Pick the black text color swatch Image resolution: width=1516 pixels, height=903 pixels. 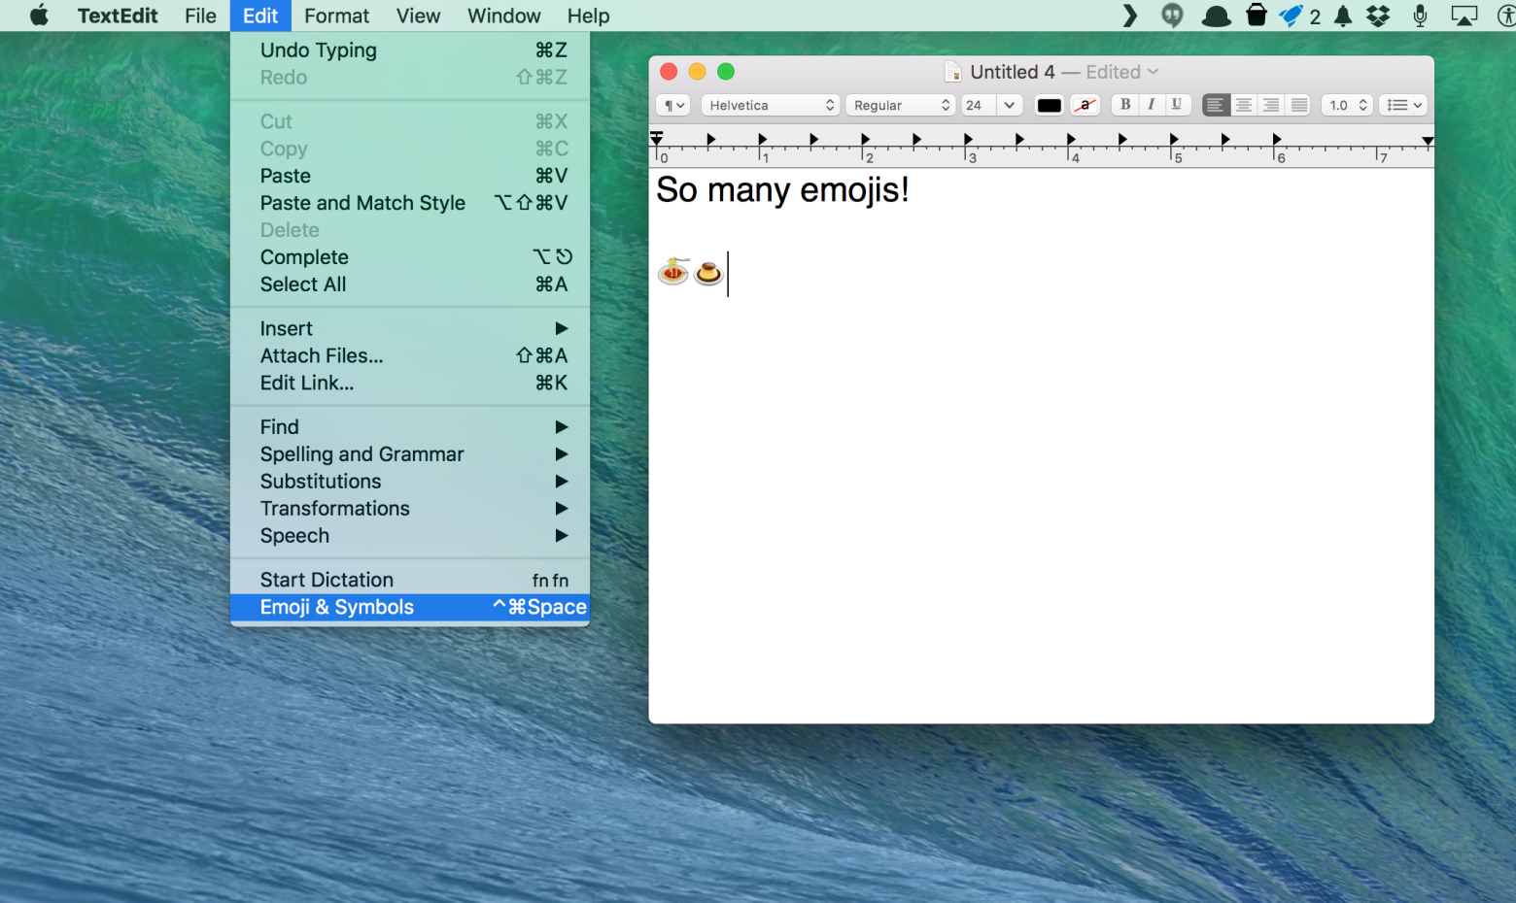pos(1049,105)
